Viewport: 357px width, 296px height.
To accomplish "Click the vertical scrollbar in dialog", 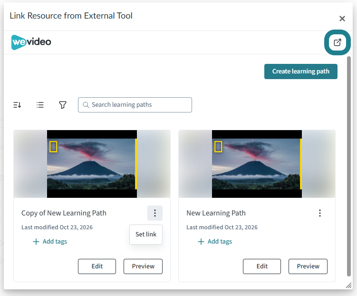I will tap(349, 166).
